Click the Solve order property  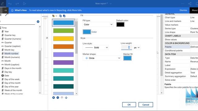point(181,80)
